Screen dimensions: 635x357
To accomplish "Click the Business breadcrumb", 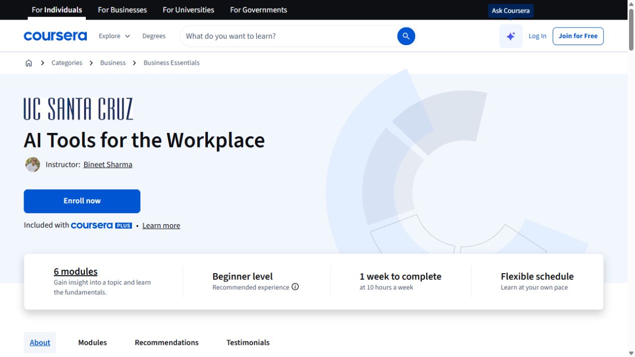I will tap(113, 63).
